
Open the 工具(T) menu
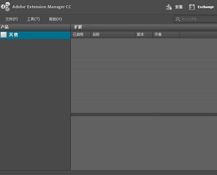tap(33, 19)
